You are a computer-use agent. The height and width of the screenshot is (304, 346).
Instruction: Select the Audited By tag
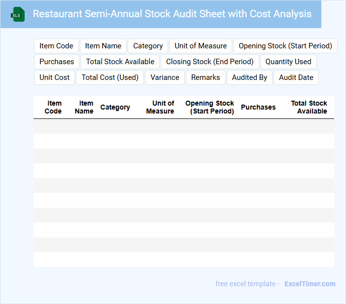[249, 77]
